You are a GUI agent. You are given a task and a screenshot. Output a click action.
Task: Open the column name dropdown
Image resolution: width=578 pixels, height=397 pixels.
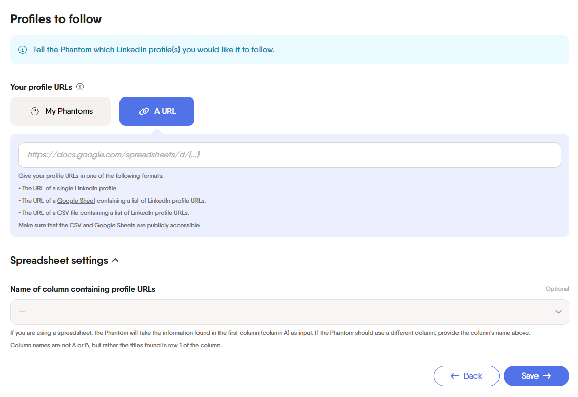pyautogui.click(x=290, y=312)
